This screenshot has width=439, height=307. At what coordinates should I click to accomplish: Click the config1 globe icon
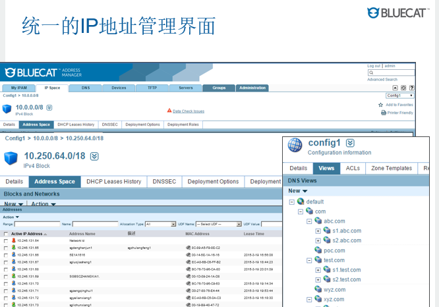click(296, 144)
